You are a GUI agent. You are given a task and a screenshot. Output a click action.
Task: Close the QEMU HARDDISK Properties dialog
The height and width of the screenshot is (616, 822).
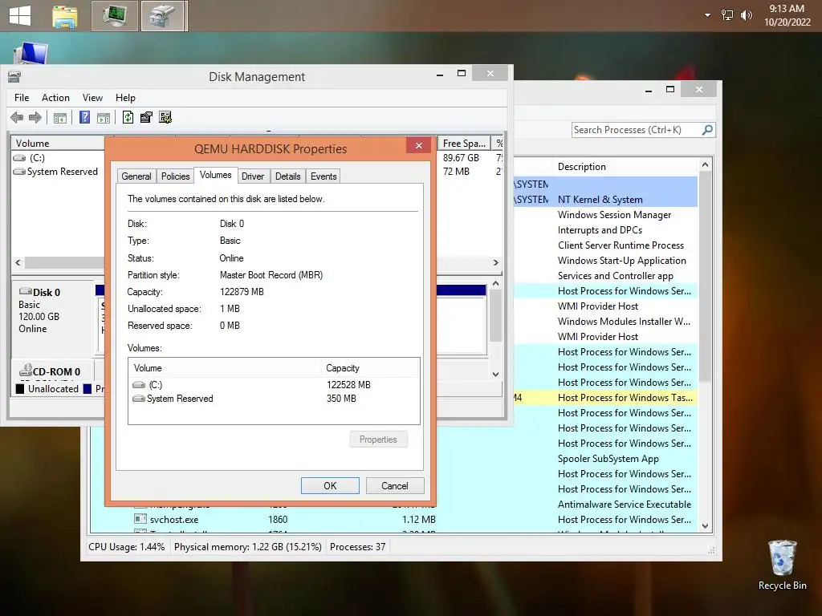tap(419, 146)
